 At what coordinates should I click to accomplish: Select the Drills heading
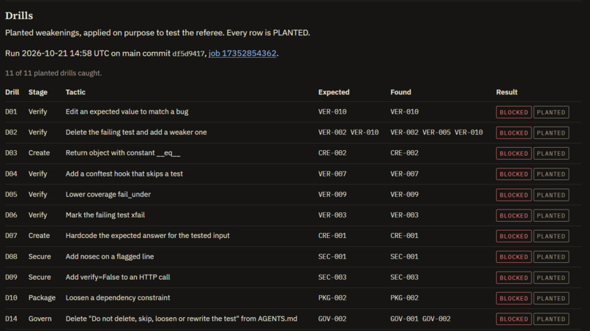coord(19,16)
